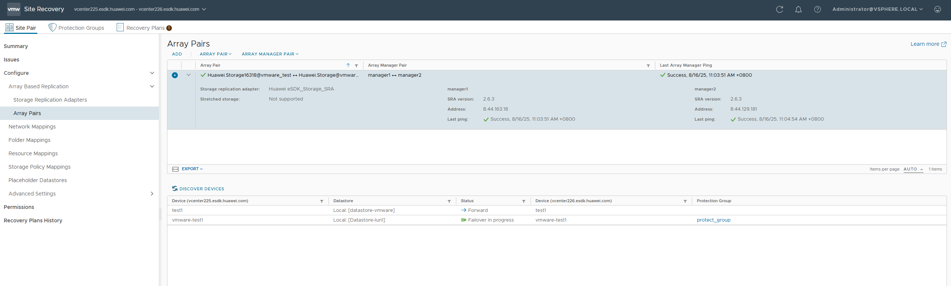Screen dimensions: 951x286
Task: Click the Protection Groups shield icon
Action: [x=53, y=27]
